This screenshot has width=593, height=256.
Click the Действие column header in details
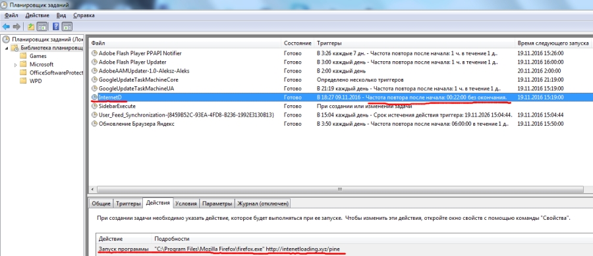coord(124,239)
